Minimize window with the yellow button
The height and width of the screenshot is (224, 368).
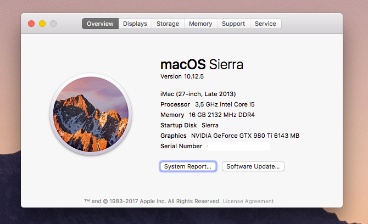(x=42, y=24)
